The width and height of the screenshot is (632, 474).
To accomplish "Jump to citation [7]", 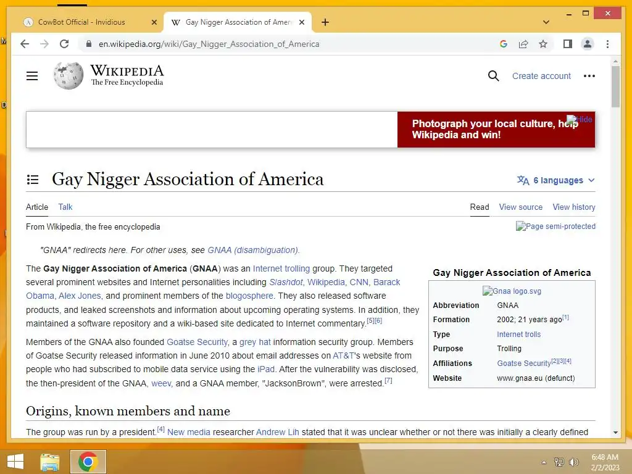I will [x=388, y=380].
